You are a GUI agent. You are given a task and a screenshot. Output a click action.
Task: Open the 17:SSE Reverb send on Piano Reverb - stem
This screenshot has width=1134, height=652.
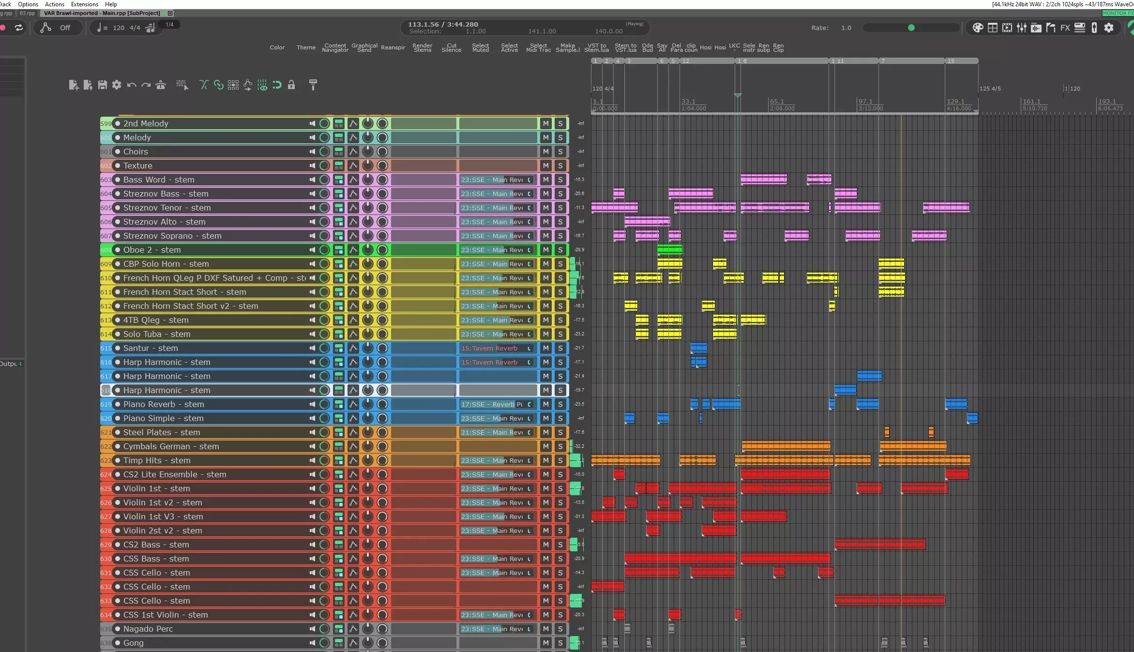tap(497, 404)
